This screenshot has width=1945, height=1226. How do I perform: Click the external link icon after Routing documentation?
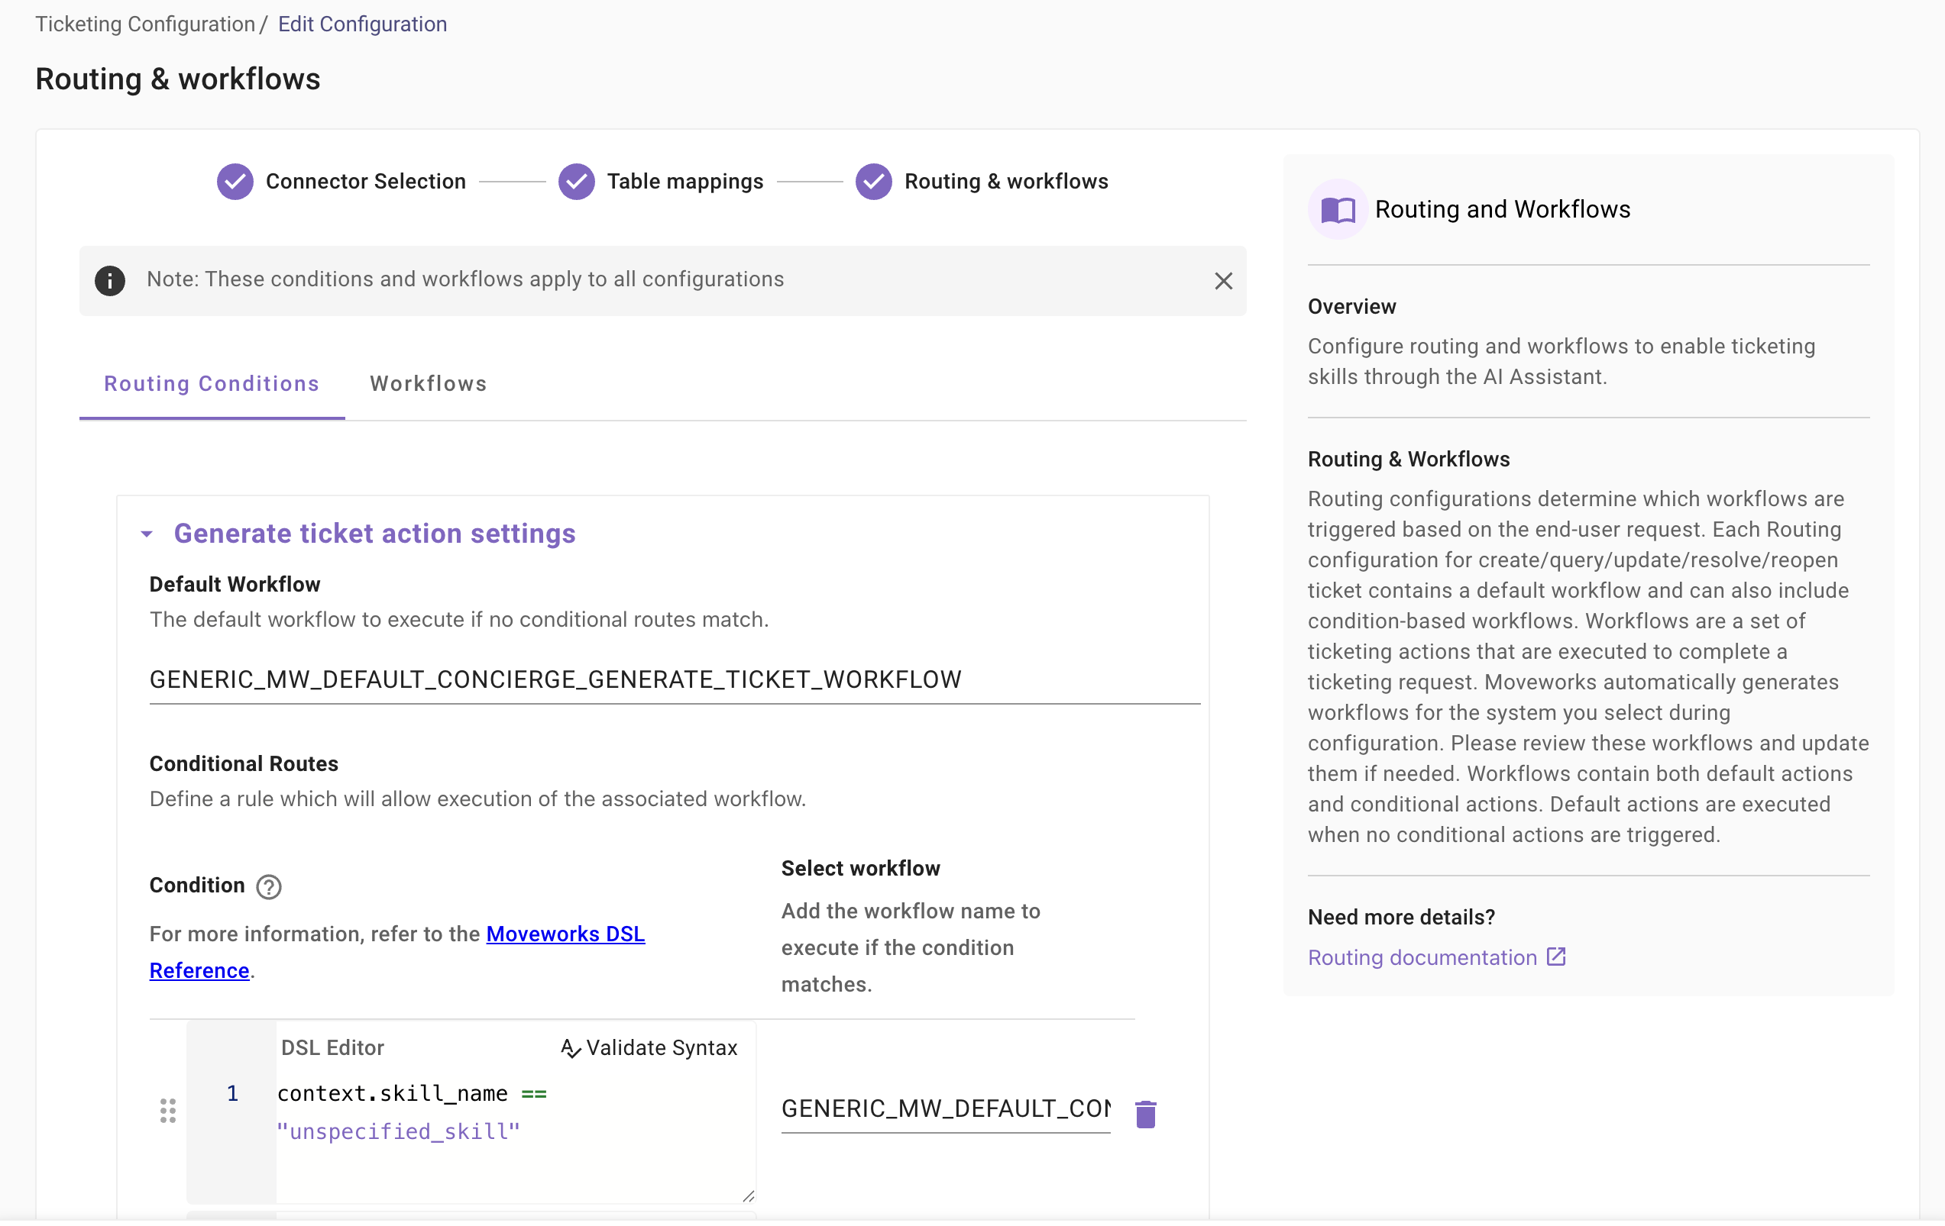point(1555,957)
